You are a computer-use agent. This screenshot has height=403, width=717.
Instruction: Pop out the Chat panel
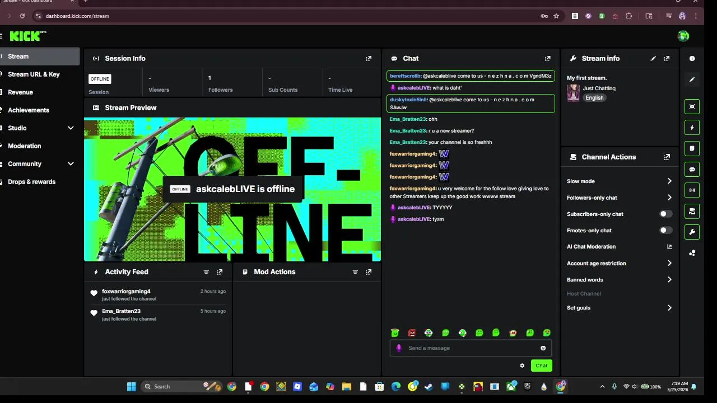click(548, 58)
